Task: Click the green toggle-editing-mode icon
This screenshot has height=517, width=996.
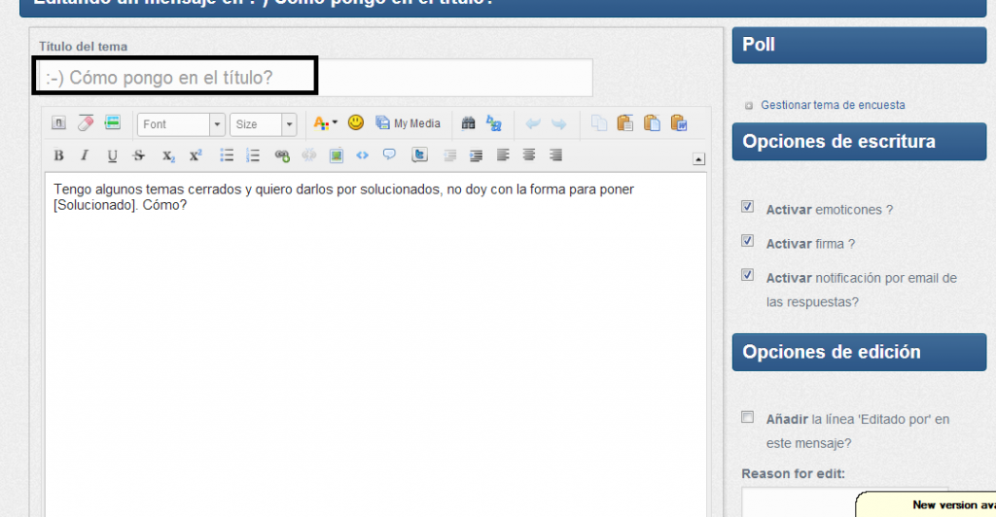Action: [113, 122]
